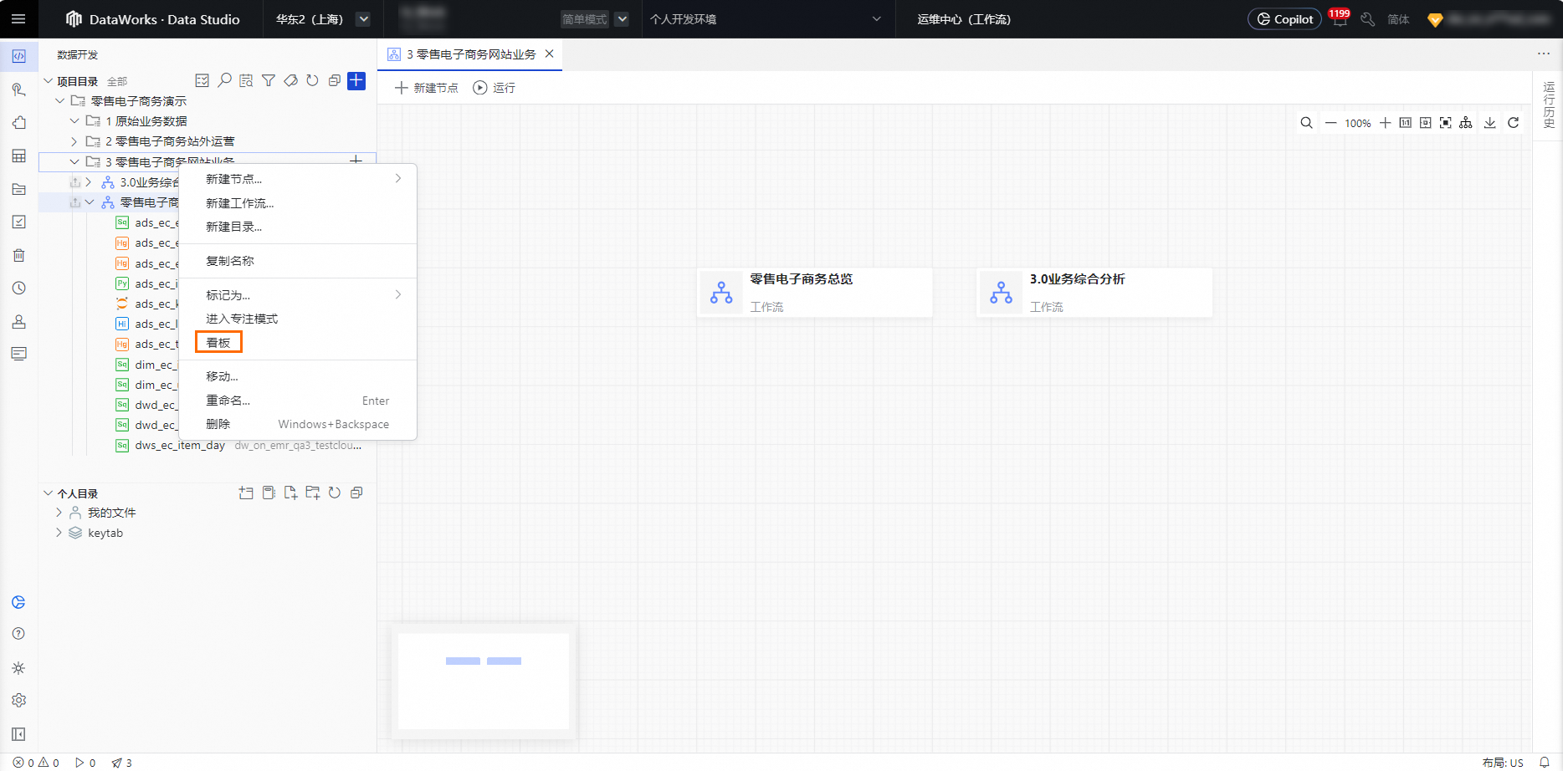Click 运行 run button above canvas
This screenshot has width=1563, height=771.
pos(495,88)
